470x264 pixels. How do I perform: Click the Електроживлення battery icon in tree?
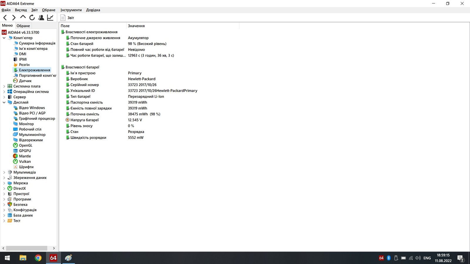16,70
